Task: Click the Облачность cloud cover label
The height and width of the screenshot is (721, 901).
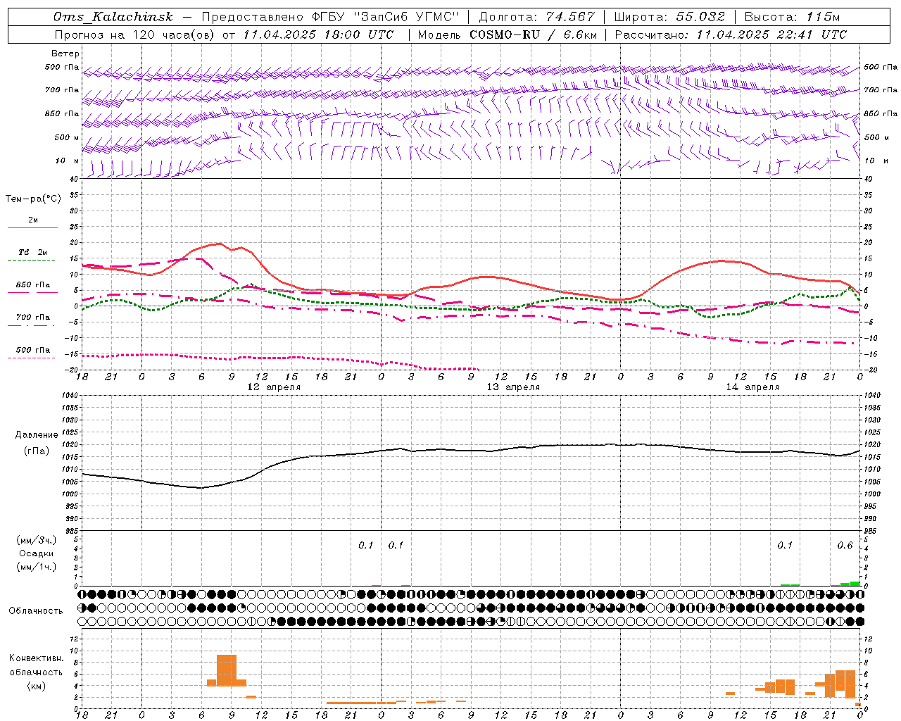Action: click(36, 610)
